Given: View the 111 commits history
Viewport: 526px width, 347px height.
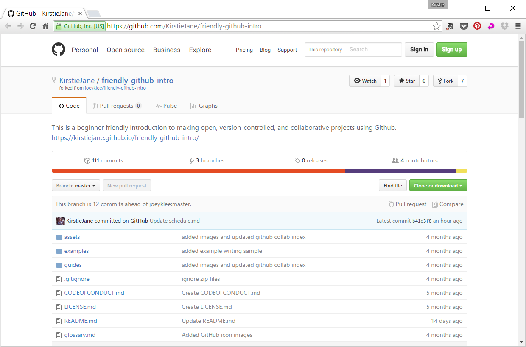Looking at the screenshot, I should (104, 160).
